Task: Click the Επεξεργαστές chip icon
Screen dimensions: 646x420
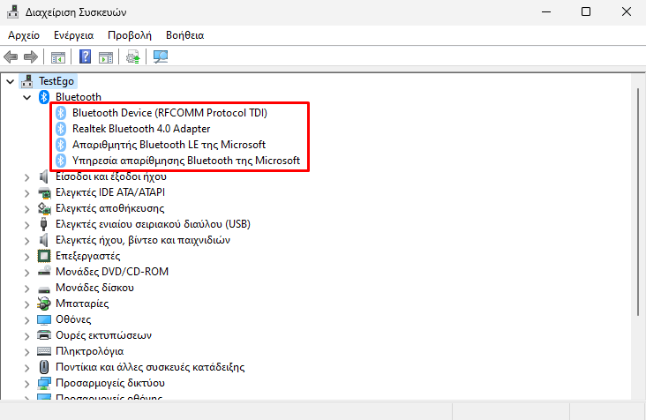Action: [44, 256]
